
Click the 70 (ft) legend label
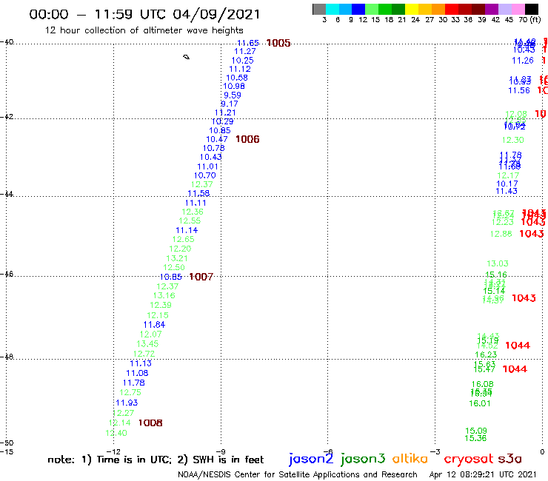pos(529,19)
